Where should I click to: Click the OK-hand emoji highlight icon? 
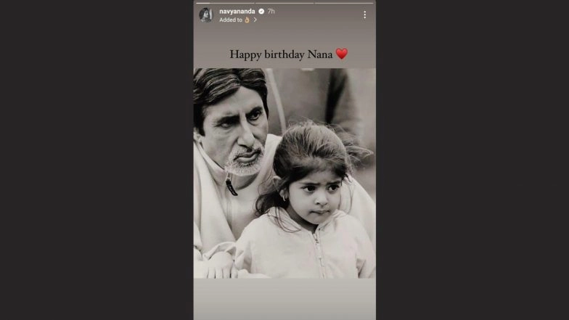[x=247, y=20]
